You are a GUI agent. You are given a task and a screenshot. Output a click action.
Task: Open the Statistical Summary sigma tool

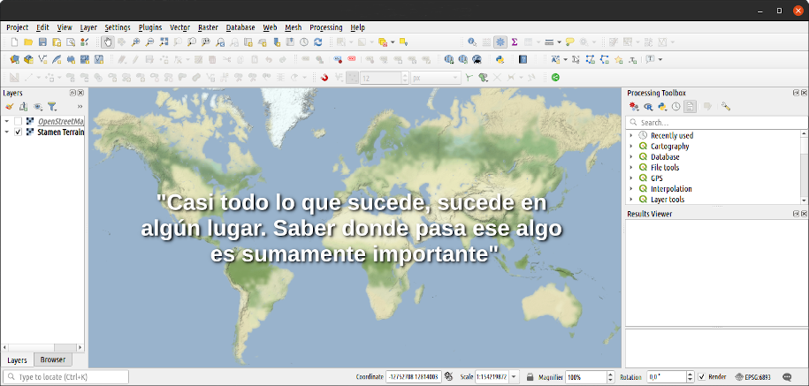pos(515,42)
